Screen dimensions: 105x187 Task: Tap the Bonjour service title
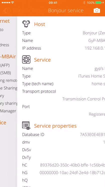coord(66,10)
